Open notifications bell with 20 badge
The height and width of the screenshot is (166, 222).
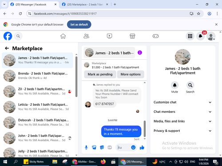(x=201, y=36)
